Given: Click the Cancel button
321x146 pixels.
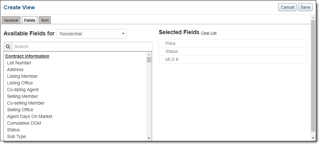Looking at the screenshot, I should point(287,7).
